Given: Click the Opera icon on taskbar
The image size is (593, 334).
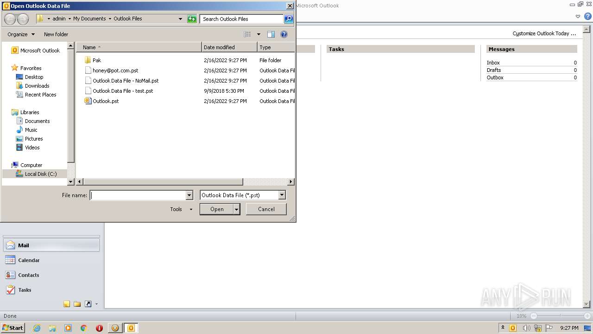Looking at the screenshot, I should click(99, 328).
